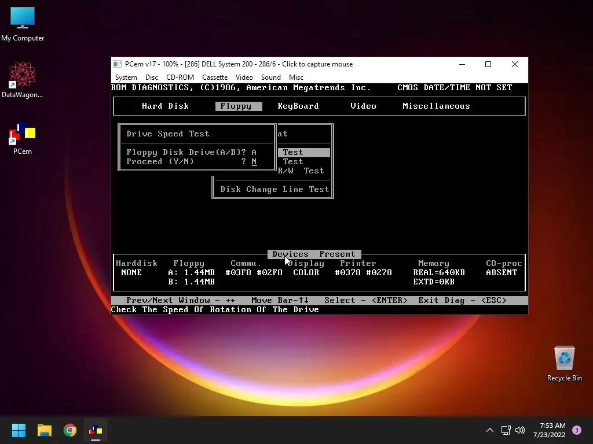
Task: Open the Sound menu
Action: 271,77
